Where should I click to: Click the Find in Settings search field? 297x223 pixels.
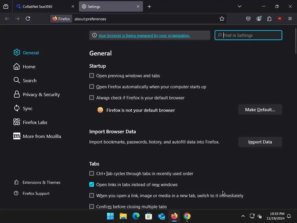click(248, 35)
